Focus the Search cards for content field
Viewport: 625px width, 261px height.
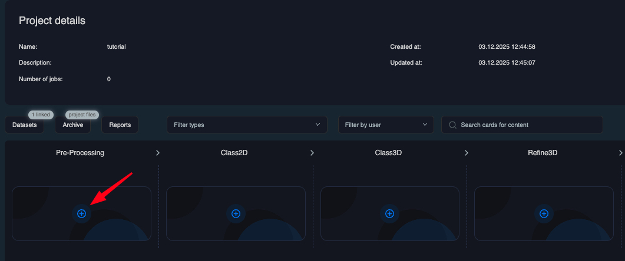click(x=527, y=125)
